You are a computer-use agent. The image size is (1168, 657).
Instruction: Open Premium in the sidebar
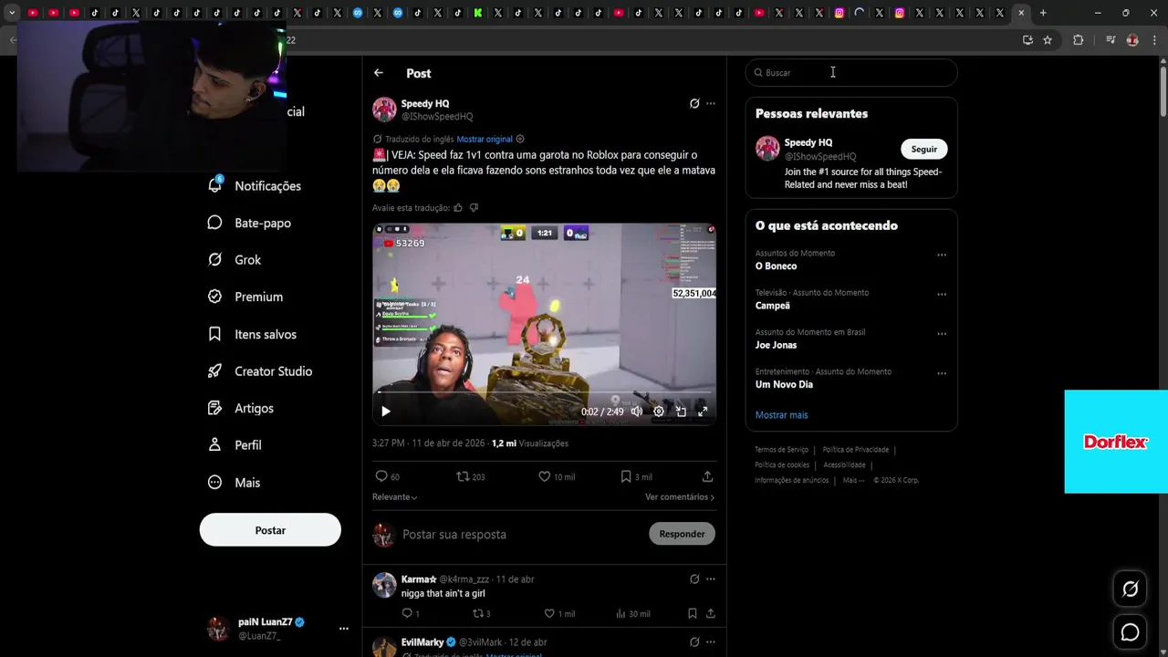tap(245, 297)
